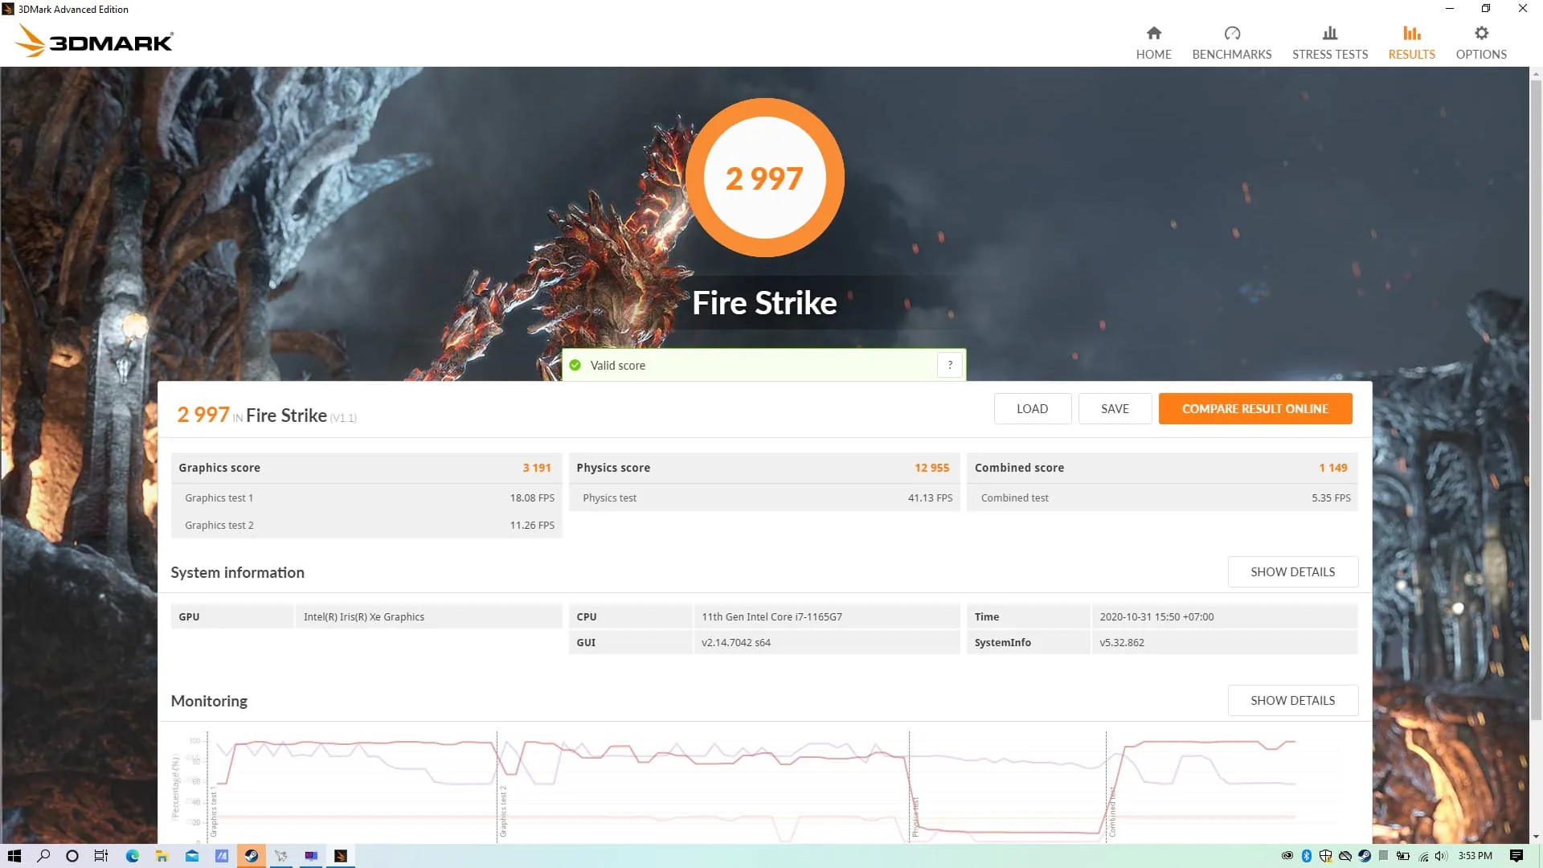
Task: Click the 3DMark logo
Action: pyautogui.click(x=94, y=40)
